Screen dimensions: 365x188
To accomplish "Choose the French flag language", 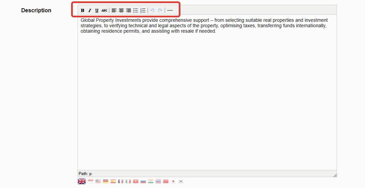I will click(x=121, y=181).
